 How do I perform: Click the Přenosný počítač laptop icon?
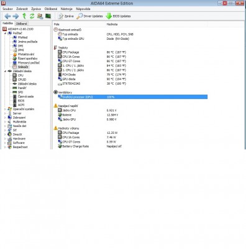[x=15, y=63]
